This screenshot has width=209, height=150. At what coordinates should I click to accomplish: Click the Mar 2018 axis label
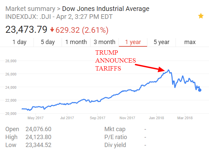tap(185, 118)
